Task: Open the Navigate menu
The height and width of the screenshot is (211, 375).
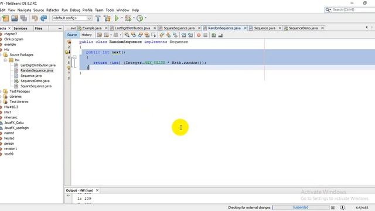Action: pos(24,10)
